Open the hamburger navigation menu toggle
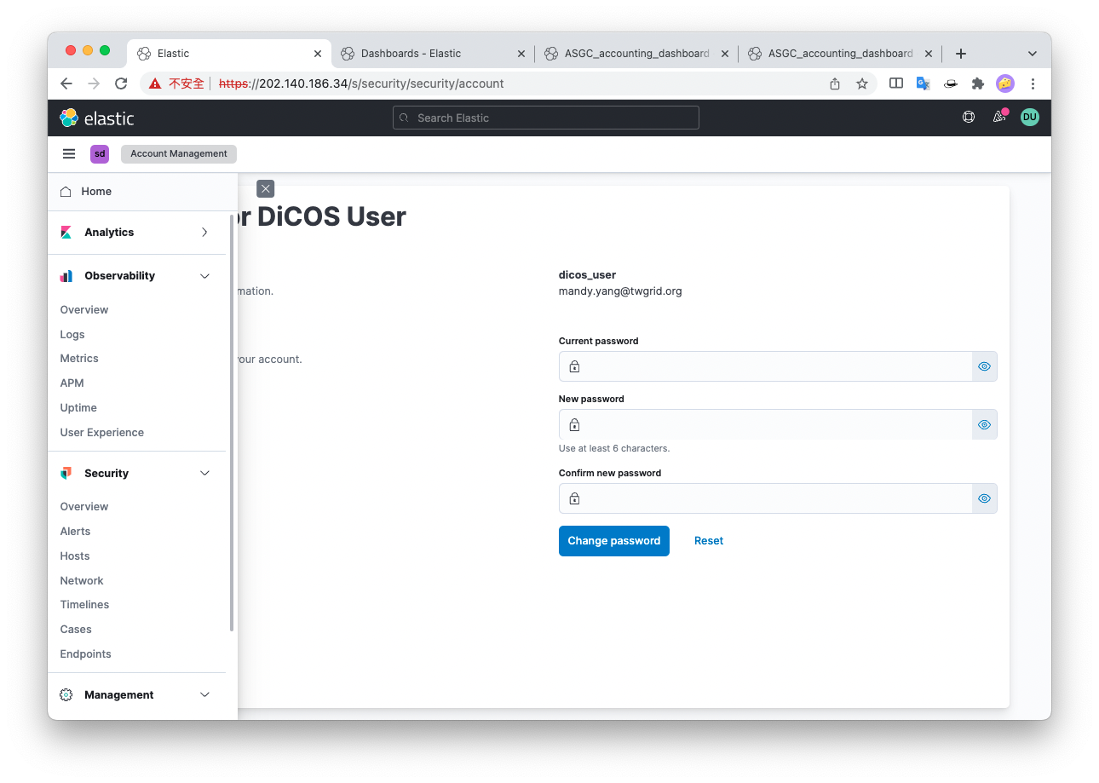 [x=69, y=154]
